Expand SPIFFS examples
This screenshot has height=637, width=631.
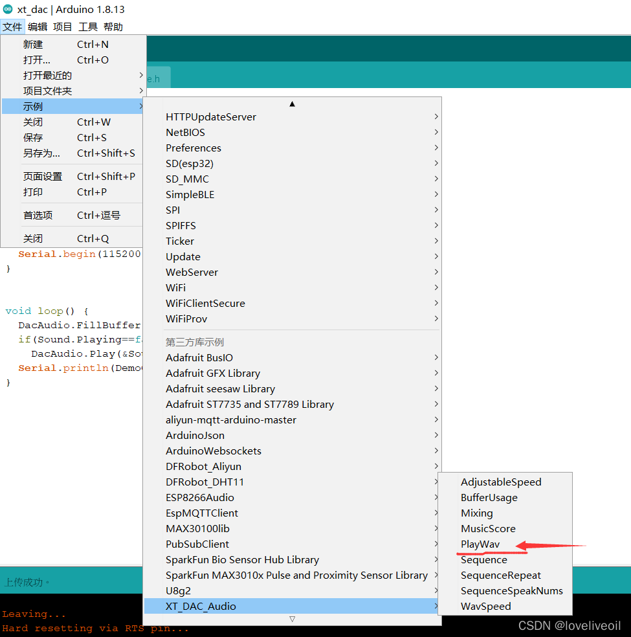293,225
